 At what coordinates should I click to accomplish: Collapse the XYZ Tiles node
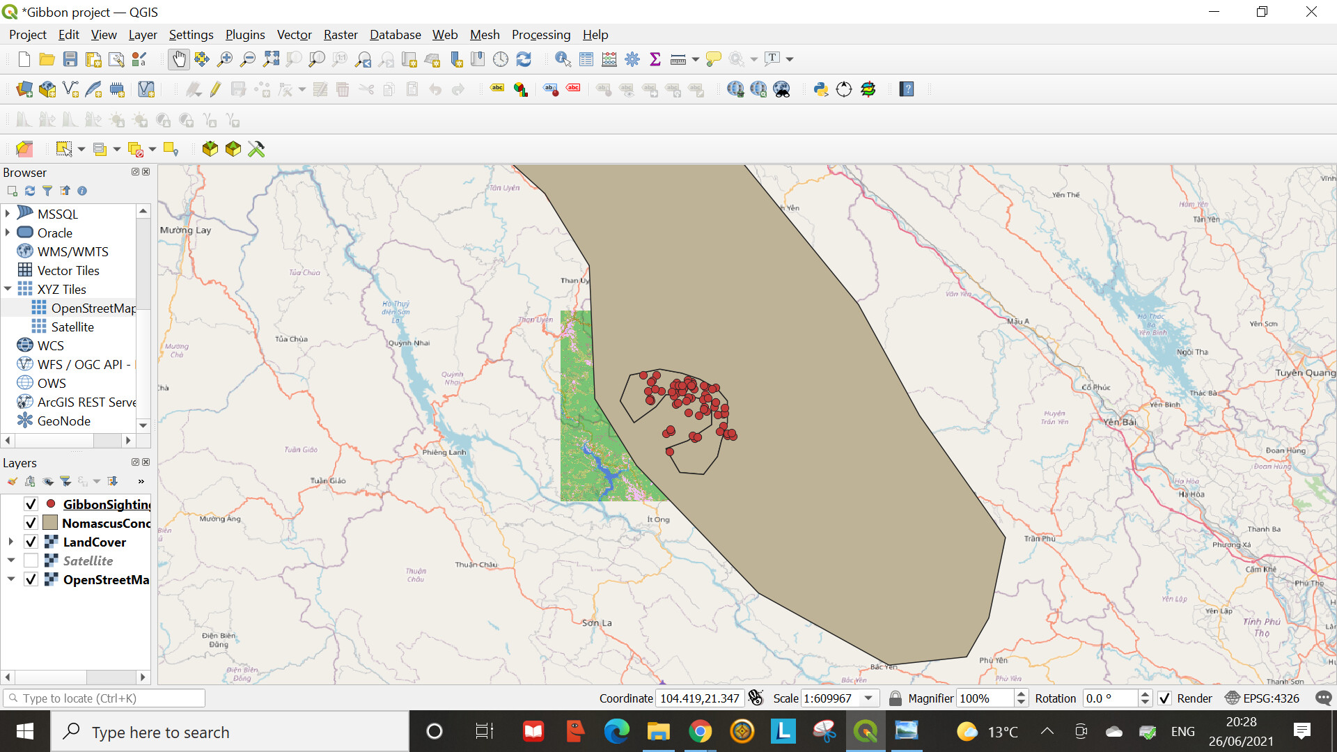point(8,289)
